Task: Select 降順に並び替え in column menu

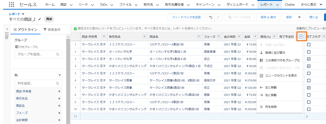Action: [275, 53]
